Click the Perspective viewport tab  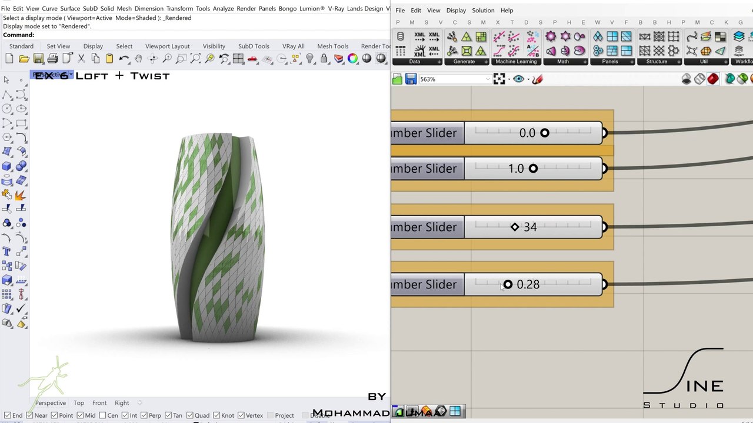(51, 403)
